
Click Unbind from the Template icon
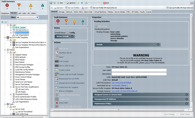click(x=57, y=87)
